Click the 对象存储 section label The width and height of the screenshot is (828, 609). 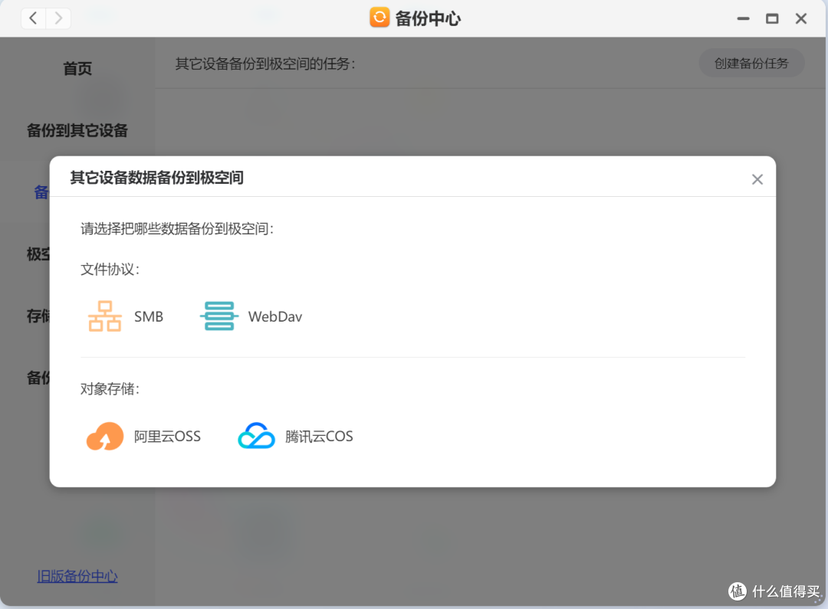pos(110,389)
